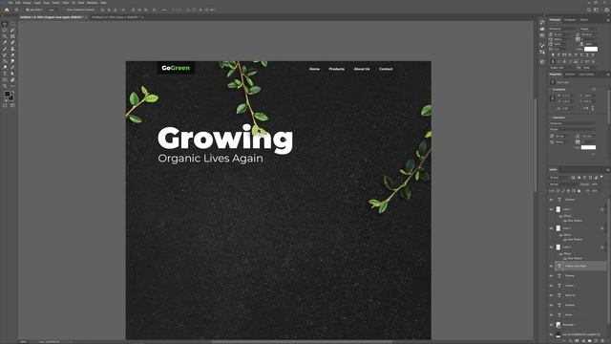Click the swap foreground and background colors arrow
Viewport: 611px width, 344px height.
[12, 92]
